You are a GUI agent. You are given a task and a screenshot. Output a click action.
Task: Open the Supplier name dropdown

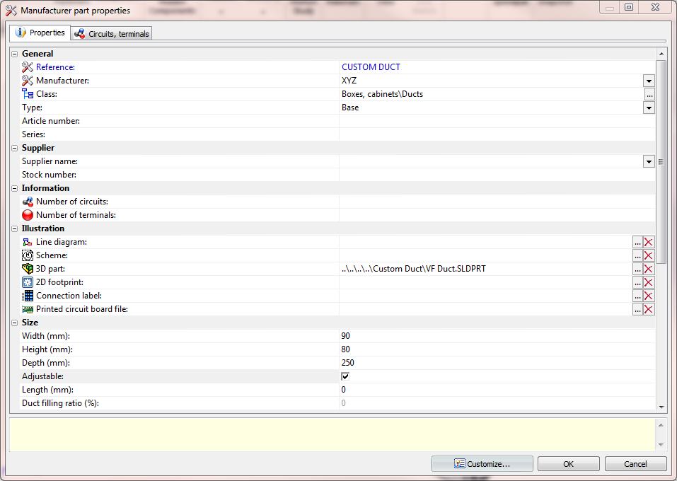point(649,161)
